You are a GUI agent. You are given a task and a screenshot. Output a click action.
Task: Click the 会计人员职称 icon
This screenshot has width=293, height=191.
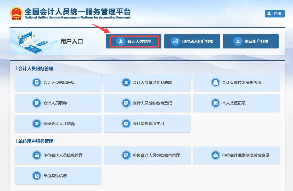coord(37,103)
